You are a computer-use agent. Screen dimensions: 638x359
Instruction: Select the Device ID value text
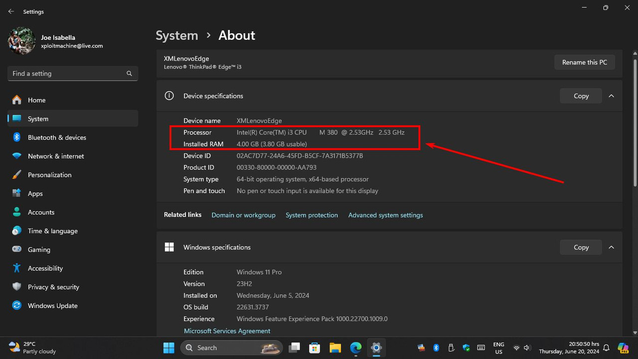300,156
